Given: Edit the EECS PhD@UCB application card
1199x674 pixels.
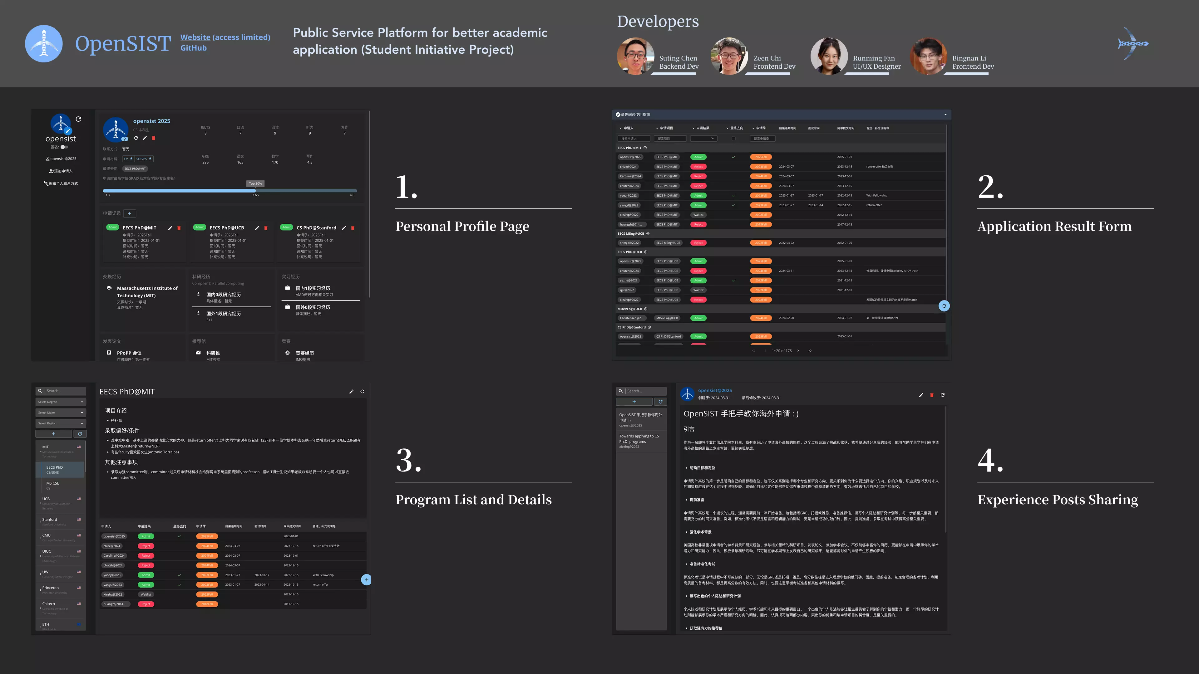Looking at the screenshot, I should (x=257, y=228).
